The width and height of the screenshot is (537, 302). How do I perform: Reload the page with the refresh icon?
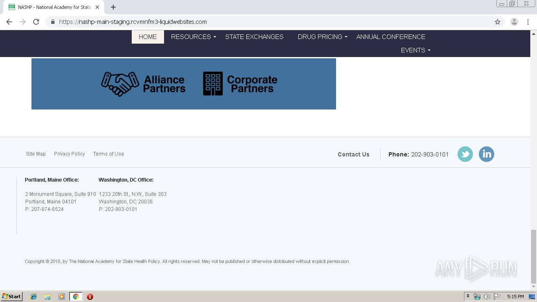pyautogui.click(x=36, y=22)
